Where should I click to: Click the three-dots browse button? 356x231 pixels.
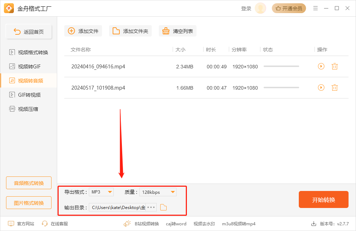151,208
